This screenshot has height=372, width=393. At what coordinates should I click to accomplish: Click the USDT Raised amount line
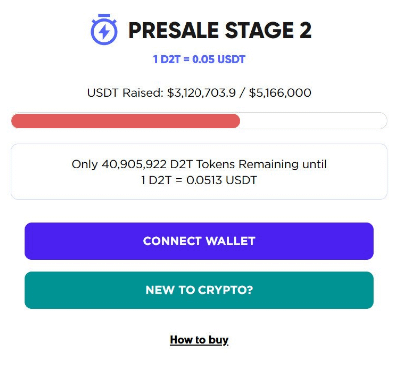point(199,93)
